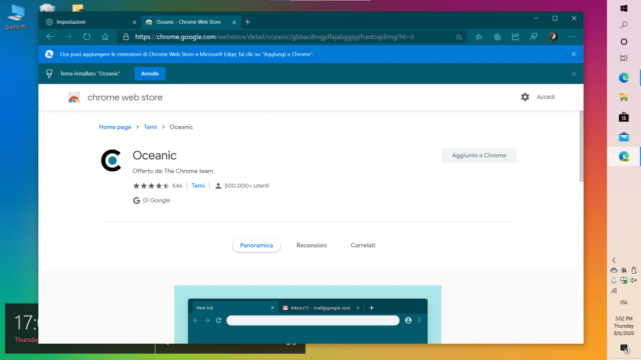Dismiss the blue Chrome Web Store notice
The height and width of the screenshot is (360, 641).
[x=573, y=54]
